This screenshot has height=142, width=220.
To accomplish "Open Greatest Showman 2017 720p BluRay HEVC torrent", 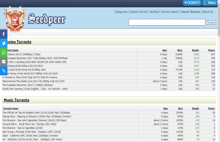I will pos(37,58).
